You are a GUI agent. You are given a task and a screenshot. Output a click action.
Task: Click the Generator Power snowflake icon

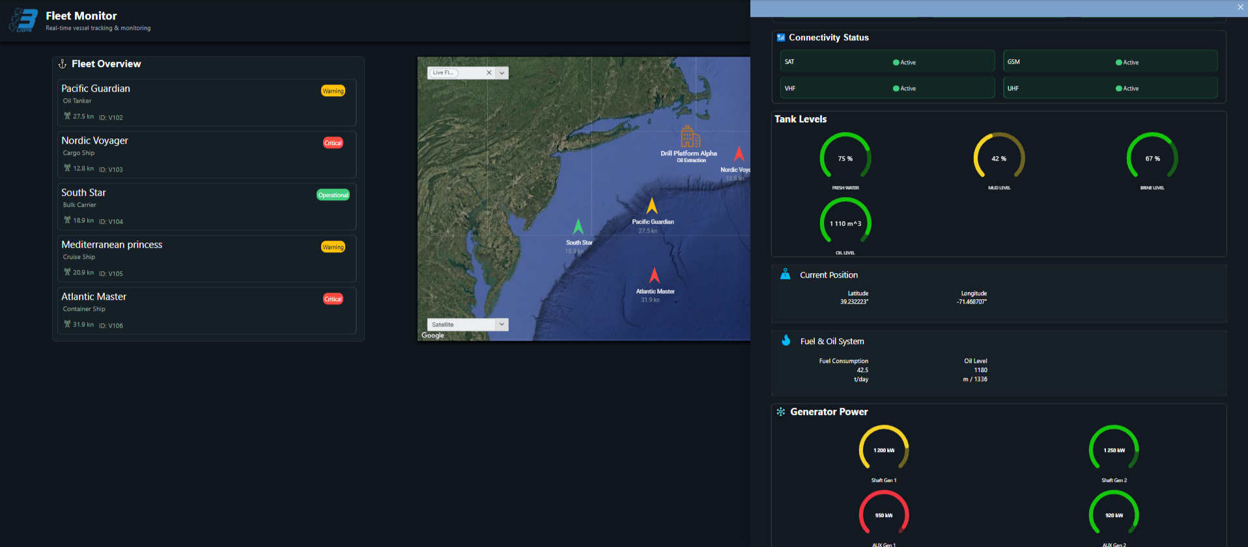[x=780, y=412]
